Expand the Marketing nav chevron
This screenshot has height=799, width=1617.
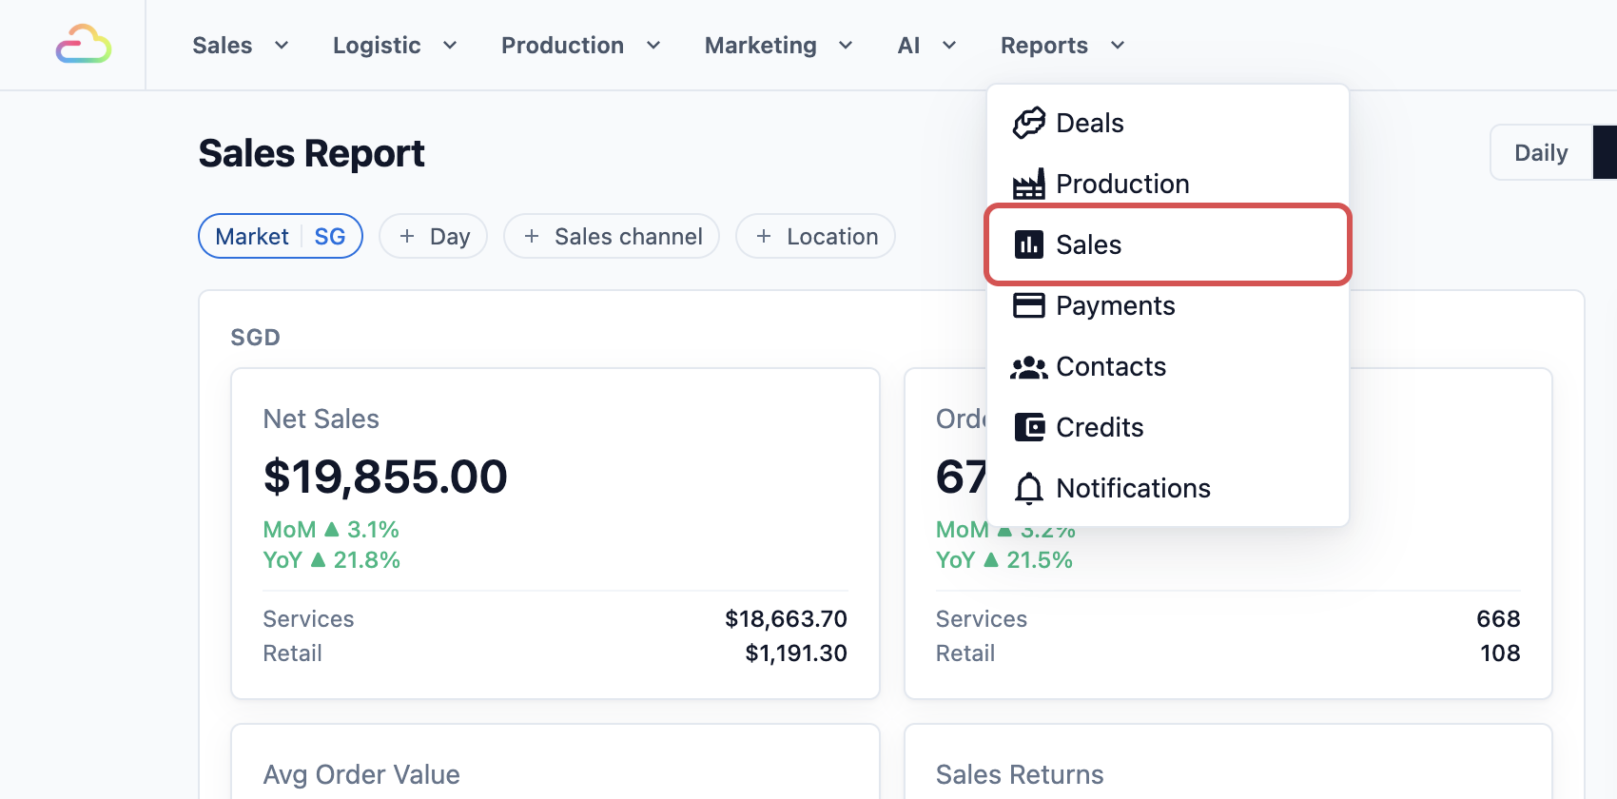[846, 45]
